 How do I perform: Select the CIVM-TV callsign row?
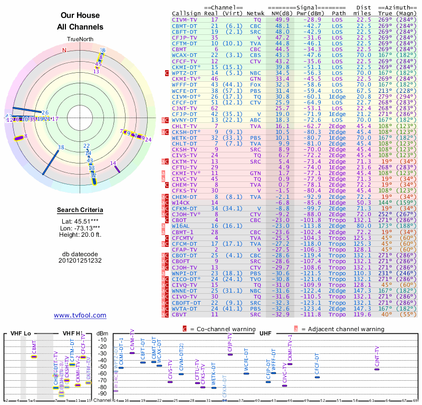pos(185,20)
